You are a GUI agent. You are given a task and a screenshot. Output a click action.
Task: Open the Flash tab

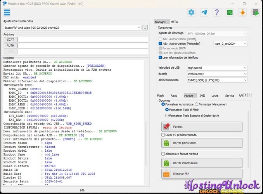click(160, 96)
